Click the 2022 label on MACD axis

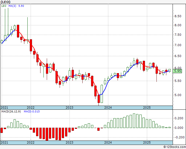click(31, 142)
